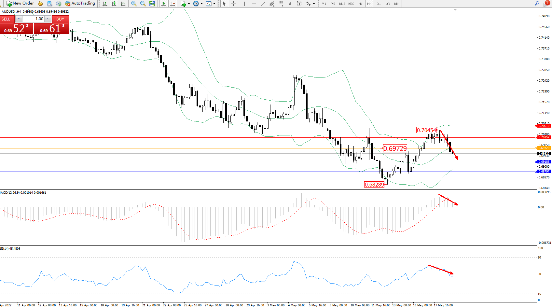552x307 pixels.
Task: Switch to the D1 timeframe
Action: click(x=379, y=4)
